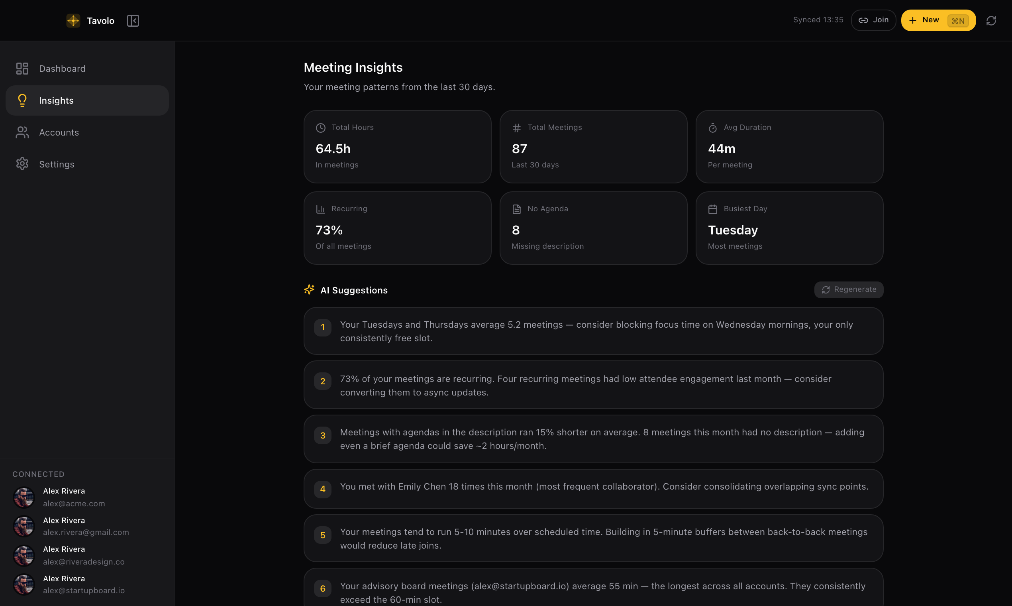Click the sync refresh icon top right
The width and height of the screenshot is (1012, 606).
point(992,20)
